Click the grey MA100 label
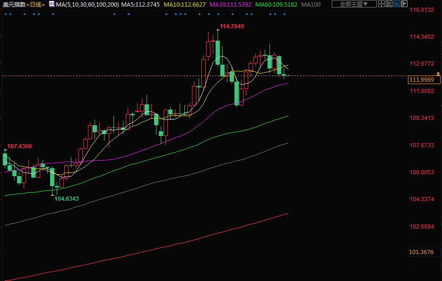This screenshot has width=442, height=281. [311, 4]
